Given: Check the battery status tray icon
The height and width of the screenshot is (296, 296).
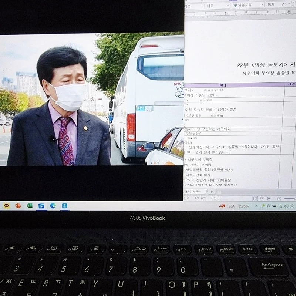Looking at the screenshot, I should point(274,206).
